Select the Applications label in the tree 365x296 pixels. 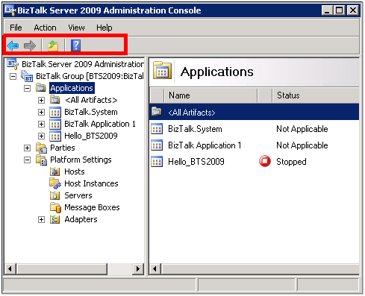pos(72,88)
